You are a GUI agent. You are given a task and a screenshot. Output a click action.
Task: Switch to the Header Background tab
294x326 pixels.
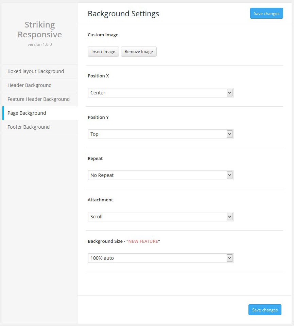point(30,85)
